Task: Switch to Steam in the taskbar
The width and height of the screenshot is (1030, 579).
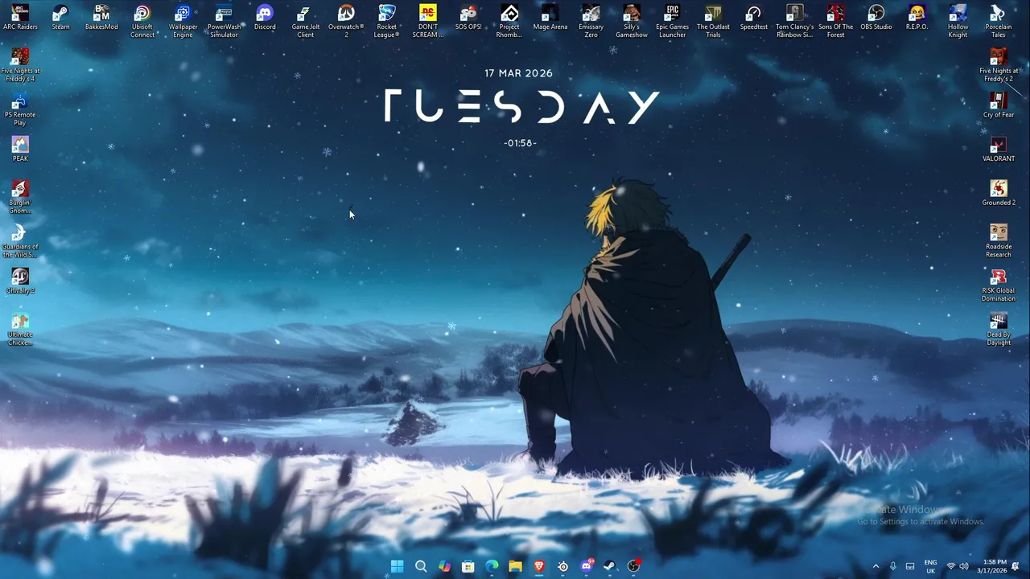Action: tap(610, 566)
